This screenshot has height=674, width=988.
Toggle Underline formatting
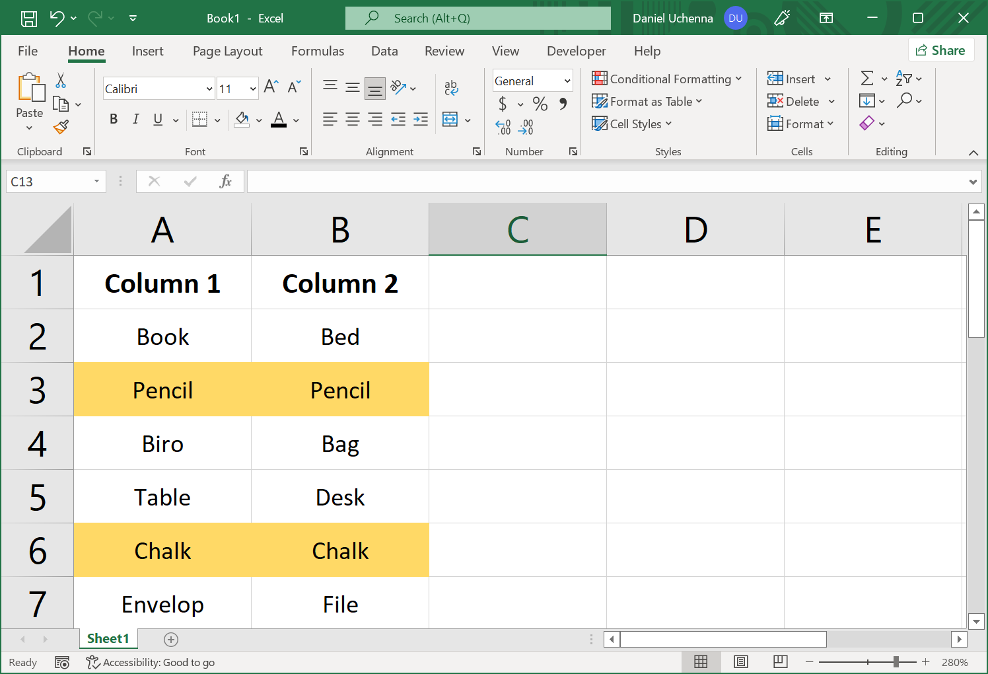tap(157, 120)
